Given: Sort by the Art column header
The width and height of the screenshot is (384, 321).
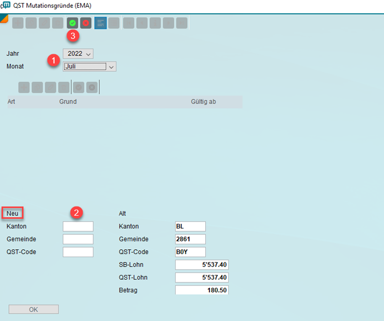Looking at the screenshot, I should pyautogui.click(x=11, y=101).
